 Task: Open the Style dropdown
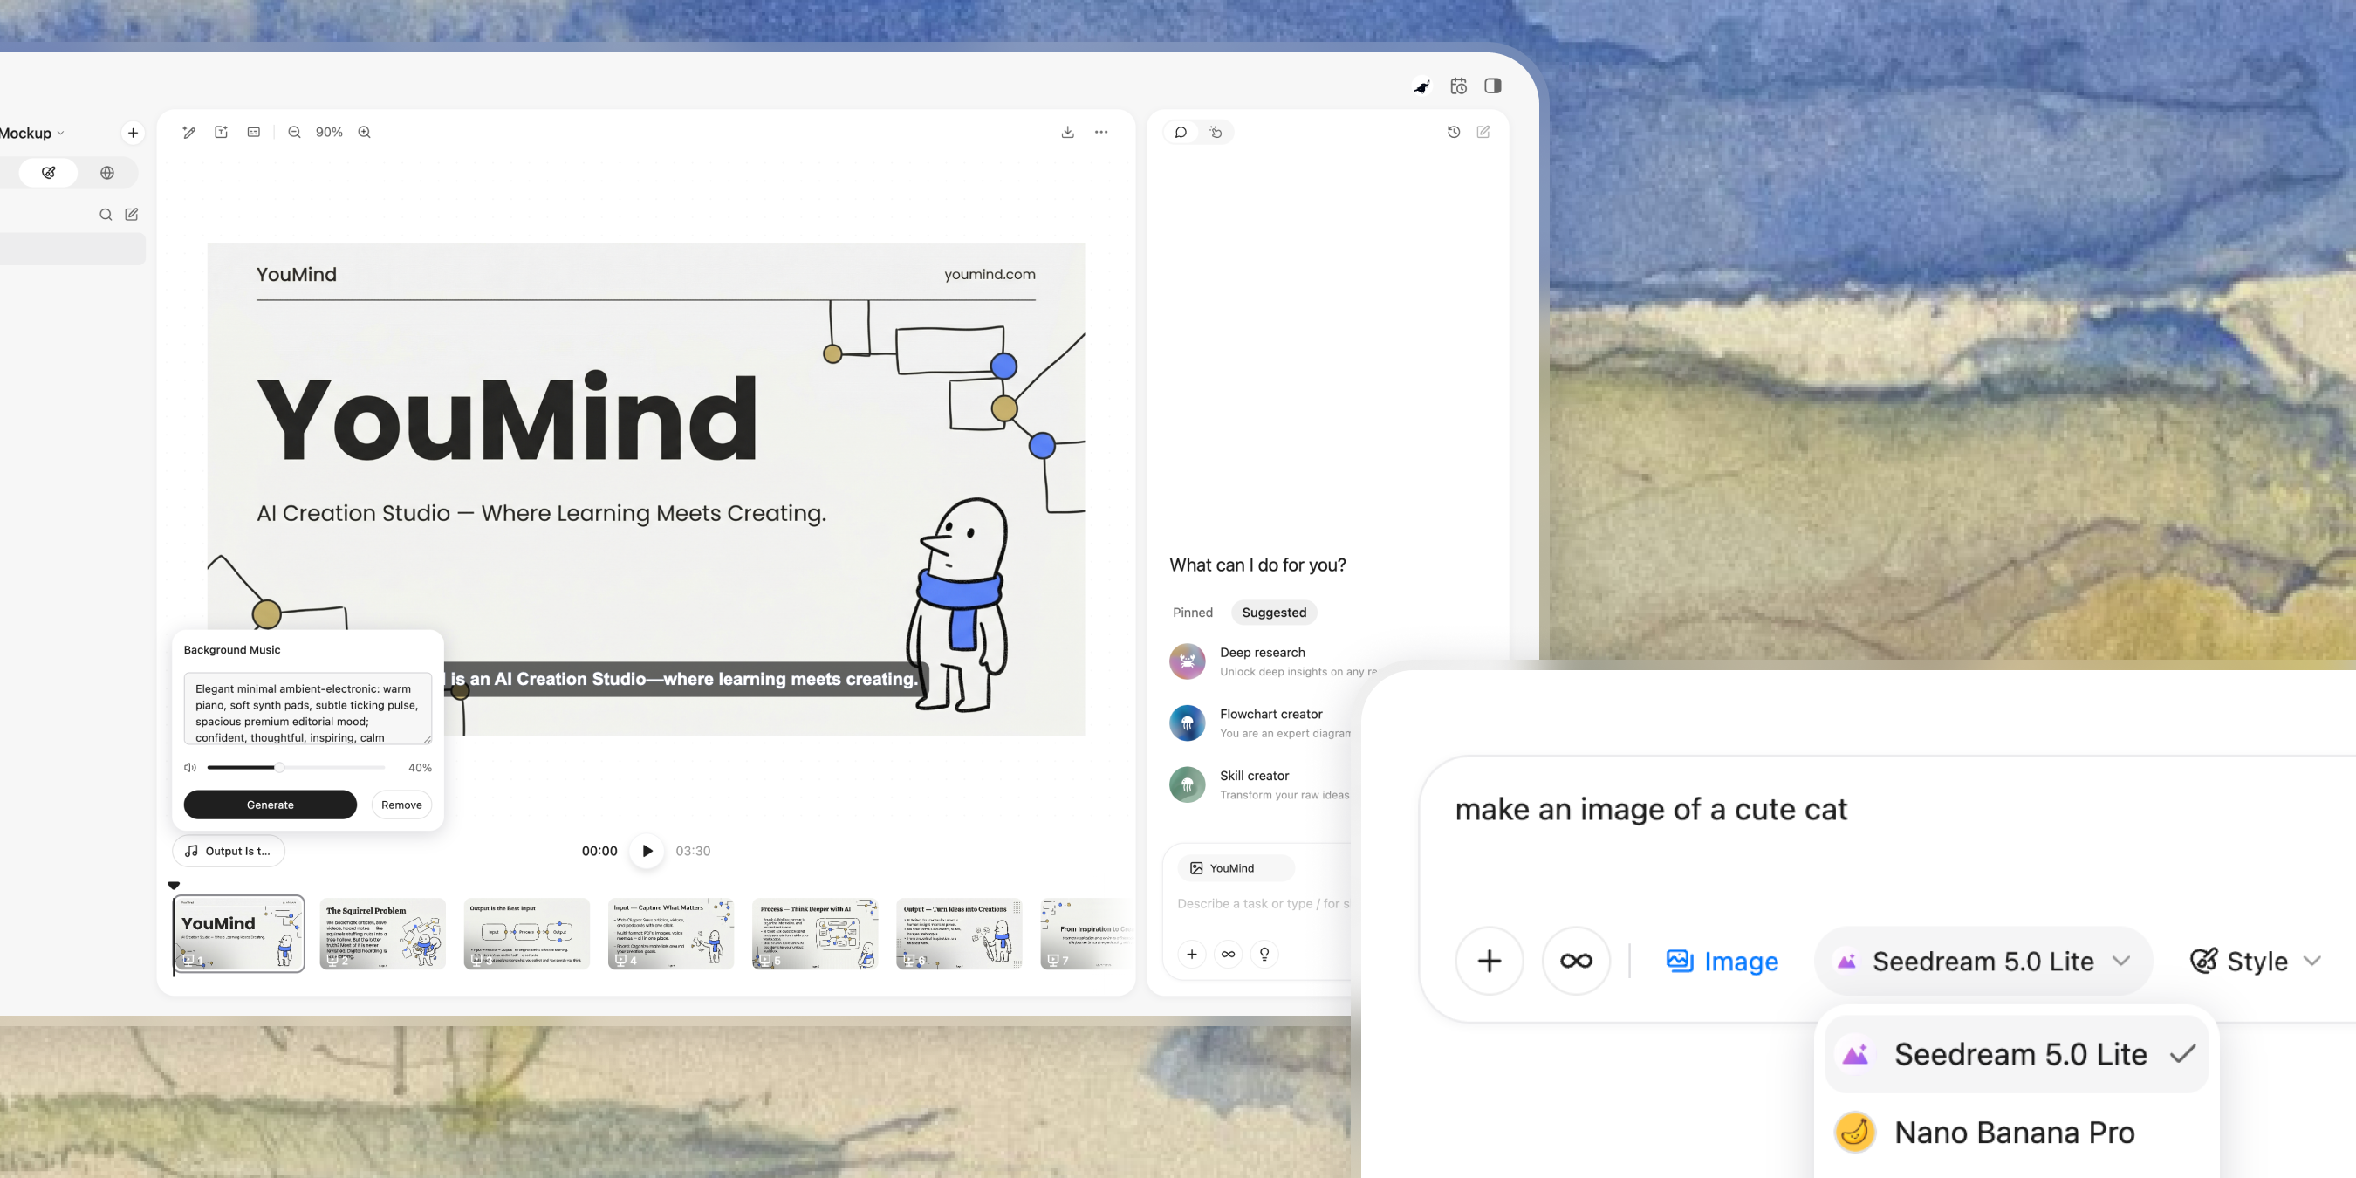coord(2255,962)
